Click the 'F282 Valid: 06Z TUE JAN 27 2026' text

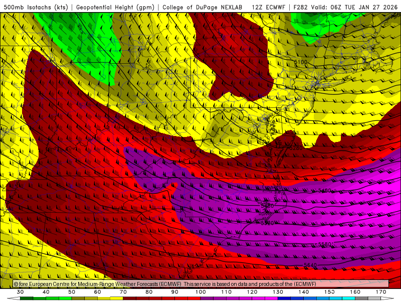pyautogui.click(x=345, y=7)
